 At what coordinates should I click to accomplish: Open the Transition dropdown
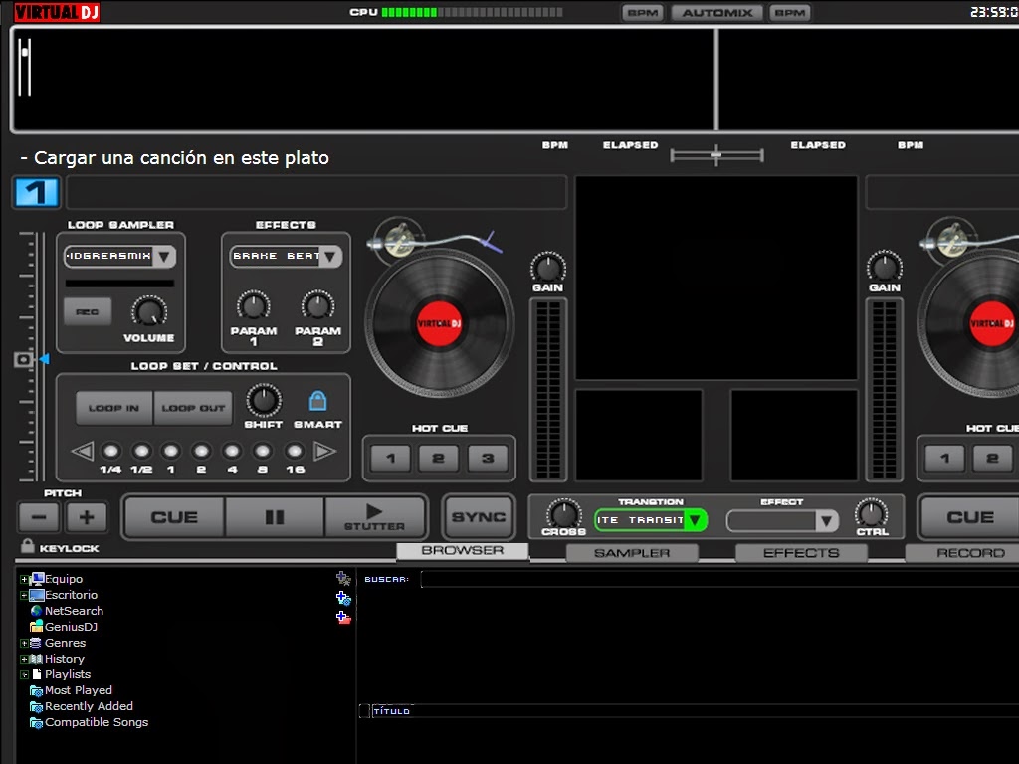[697, 519]
